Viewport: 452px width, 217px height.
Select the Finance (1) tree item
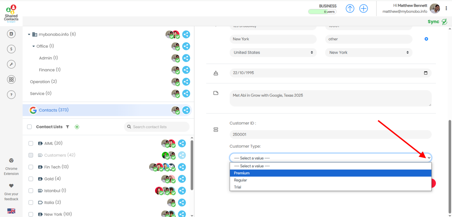(50, 70)
